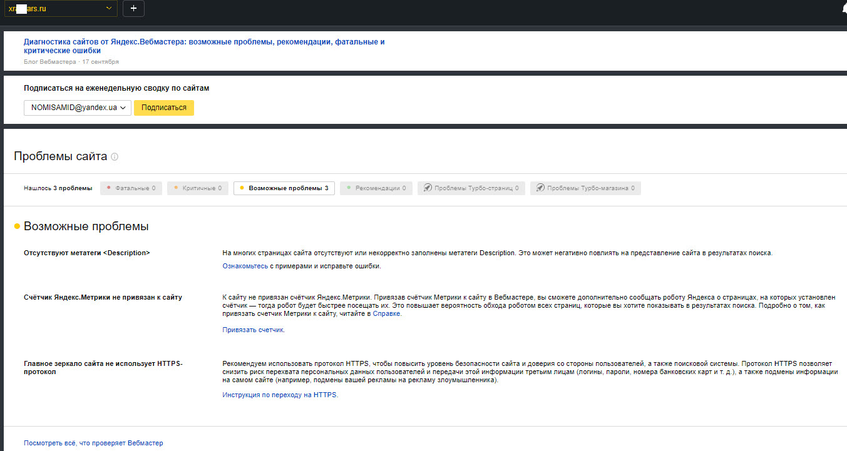Image resolution: width=847 pixels, height=451 pixels.
Task: Open the Ознакомьтесь link for Description errors
Action: [245, 266]
